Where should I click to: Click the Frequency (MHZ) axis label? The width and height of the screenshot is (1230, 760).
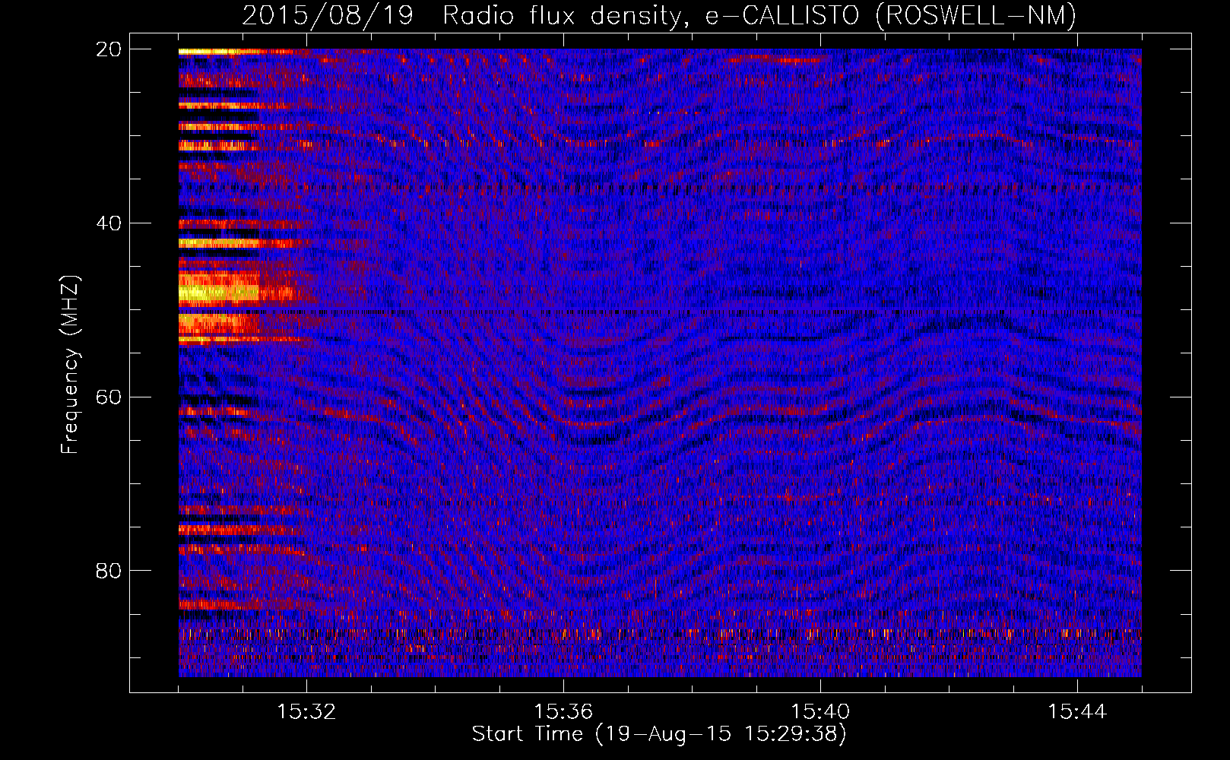(70, 365)
